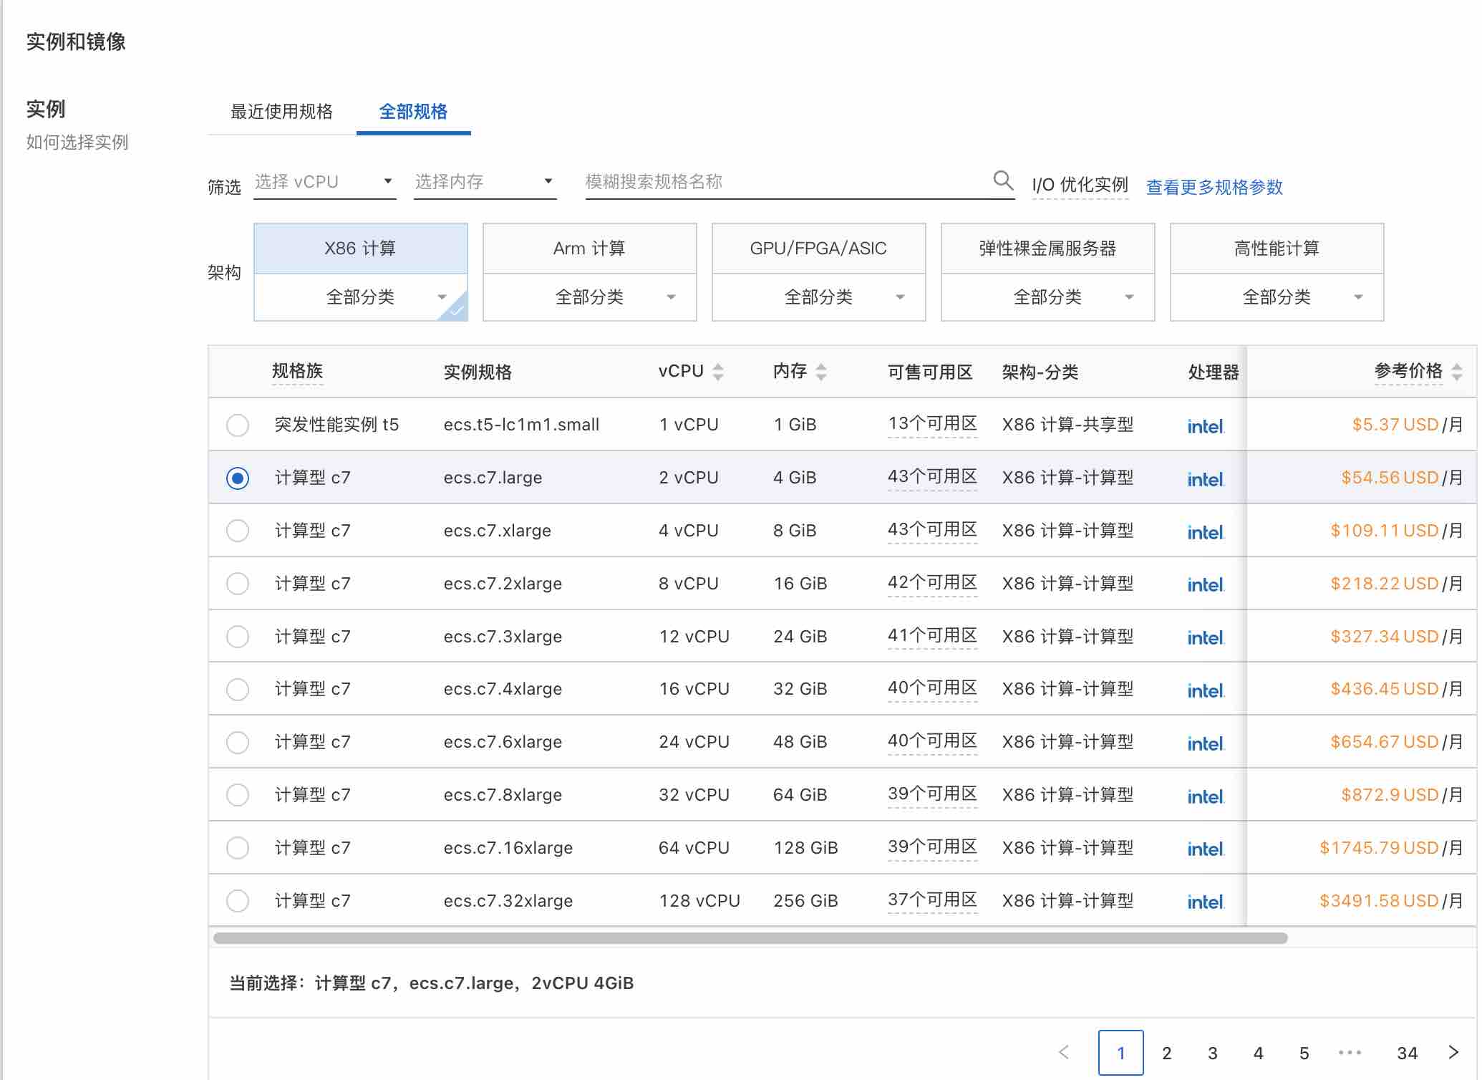Select the ecs.c7.3xlarge radio button
The image size is (1482, 1080).
[x=238, y=637]
